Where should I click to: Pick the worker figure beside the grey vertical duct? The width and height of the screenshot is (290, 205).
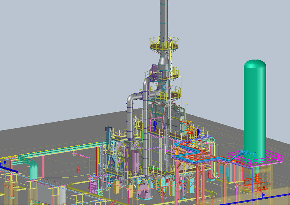(x=155, y=124)
